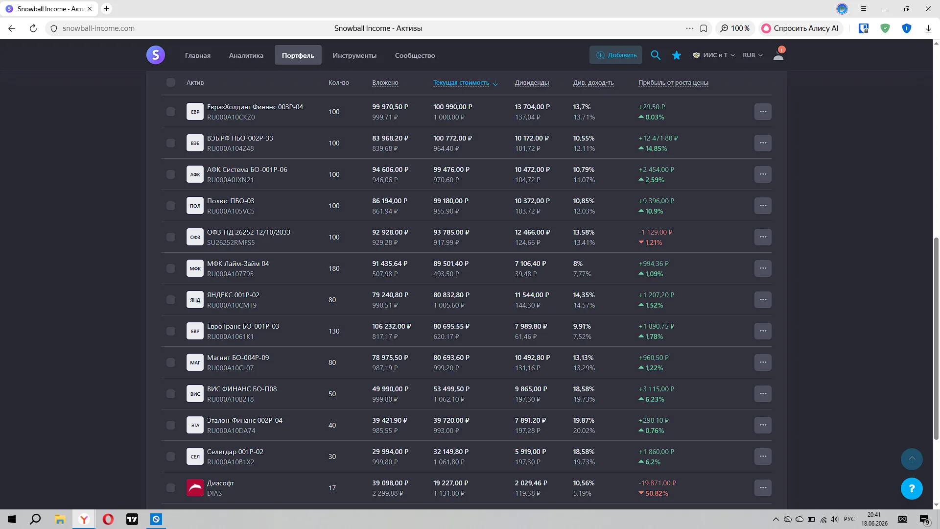Click the green shield protection icon
Screen dimensions: 940x529
coord(885,28)
